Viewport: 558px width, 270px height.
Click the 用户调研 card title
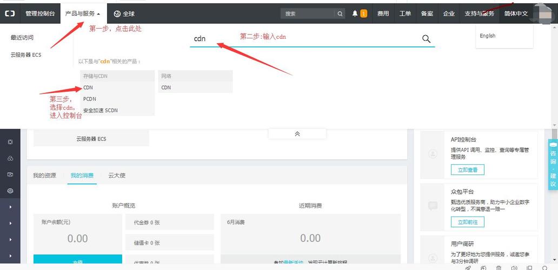click(462, 244)
